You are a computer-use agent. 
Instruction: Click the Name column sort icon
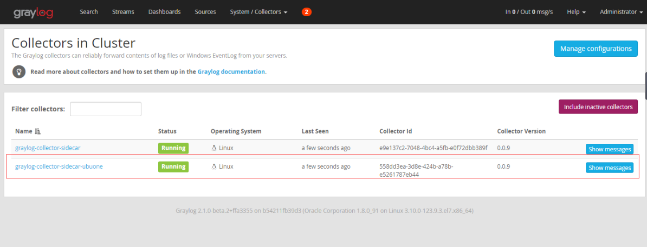pos(37,131)
